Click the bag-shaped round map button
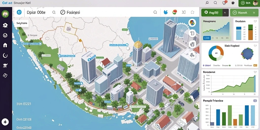 coord(192,44)
